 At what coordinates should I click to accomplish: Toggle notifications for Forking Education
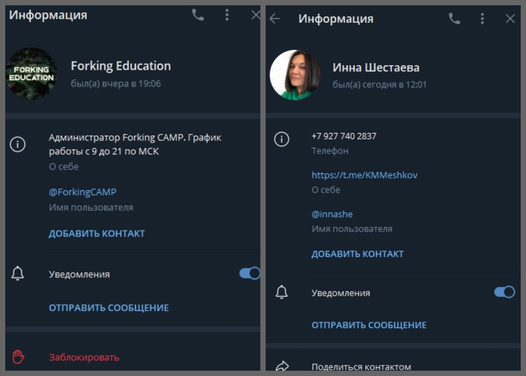click(x=249, y=273)
